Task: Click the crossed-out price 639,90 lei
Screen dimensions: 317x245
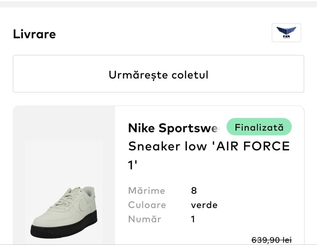Action: point(272,240)
